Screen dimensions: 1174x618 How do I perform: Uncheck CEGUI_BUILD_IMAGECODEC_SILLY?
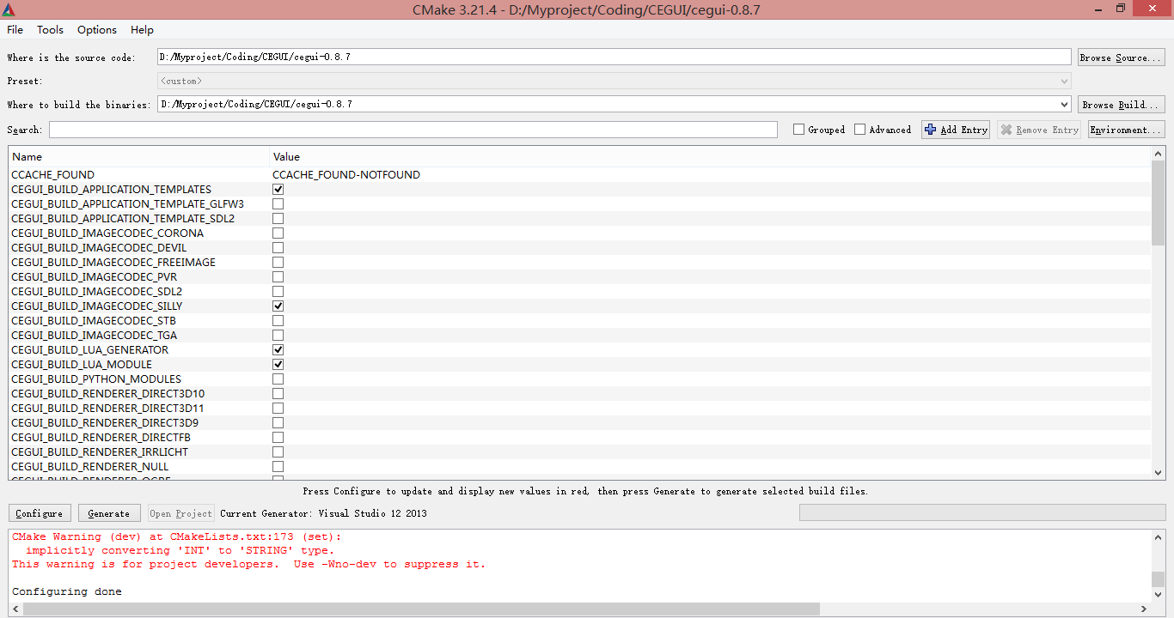278,306
